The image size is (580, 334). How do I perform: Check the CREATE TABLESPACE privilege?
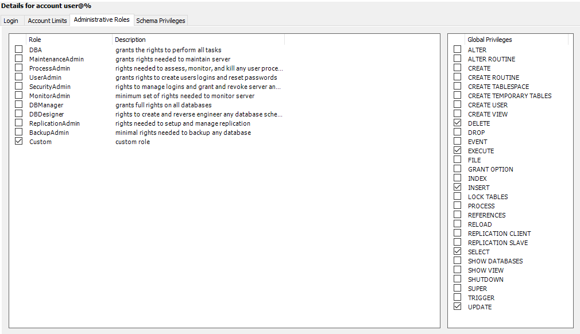(x=458, y=86)
